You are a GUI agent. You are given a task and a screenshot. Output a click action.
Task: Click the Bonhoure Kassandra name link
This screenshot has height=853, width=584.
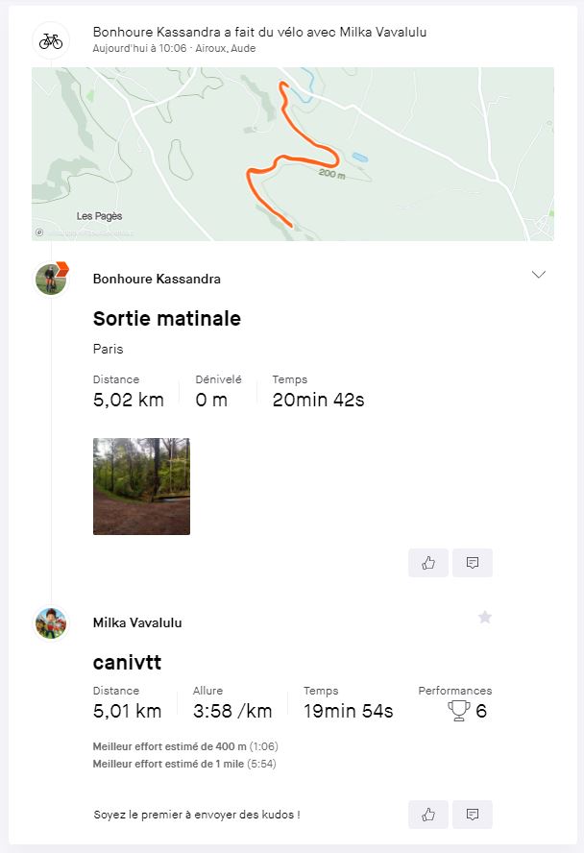[x=157, y=279]
